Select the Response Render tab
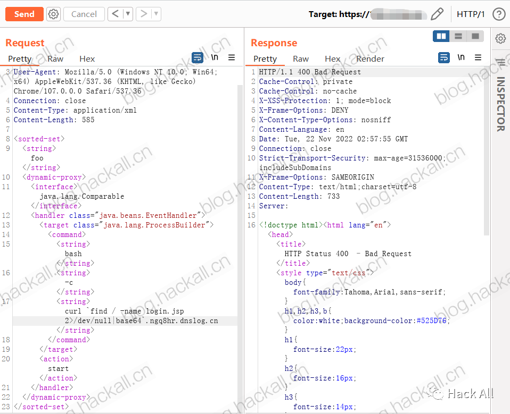Viewport: 510px width, 414px height. point(370,59)
